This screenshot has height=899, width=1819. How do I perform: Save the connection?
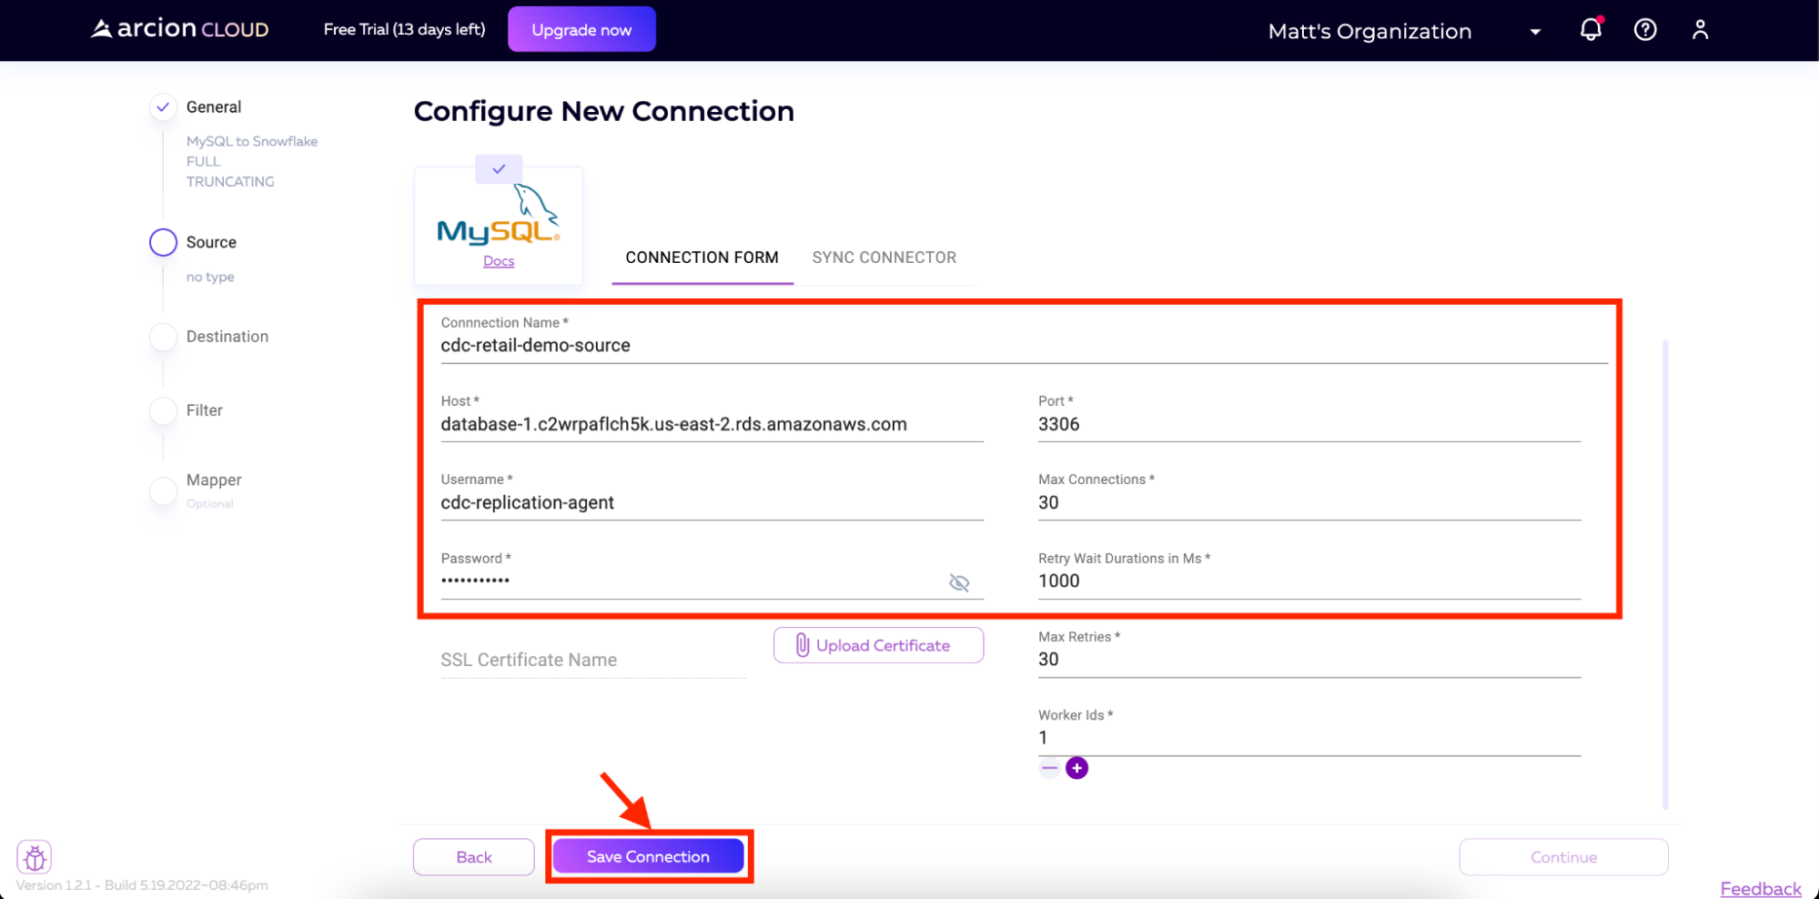(648, 856)
